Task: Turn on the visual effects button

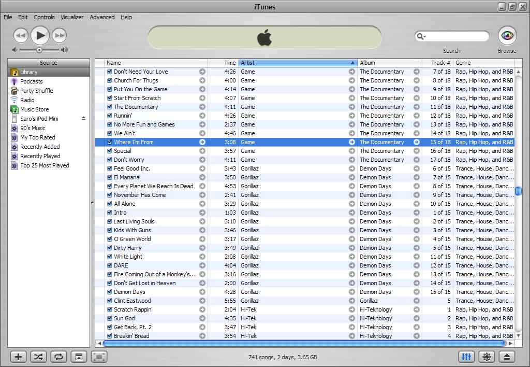Action: [x=487, y=357]
